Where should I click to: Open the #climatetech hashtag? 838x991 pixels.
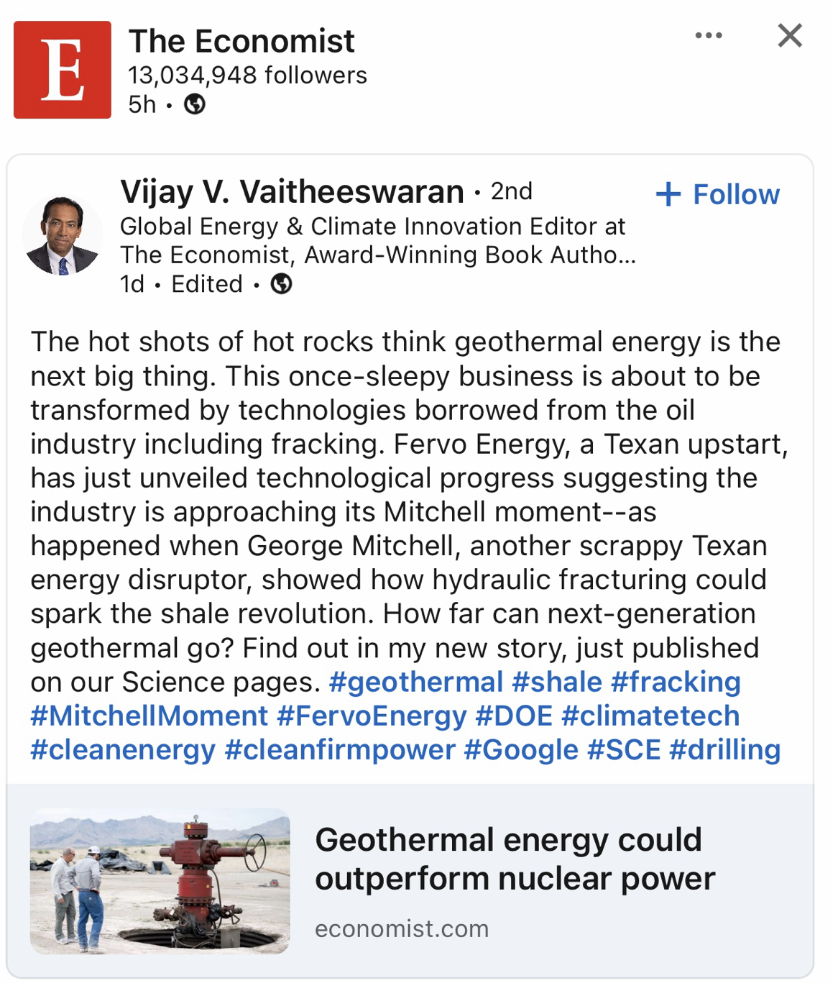tap(650, 716)
